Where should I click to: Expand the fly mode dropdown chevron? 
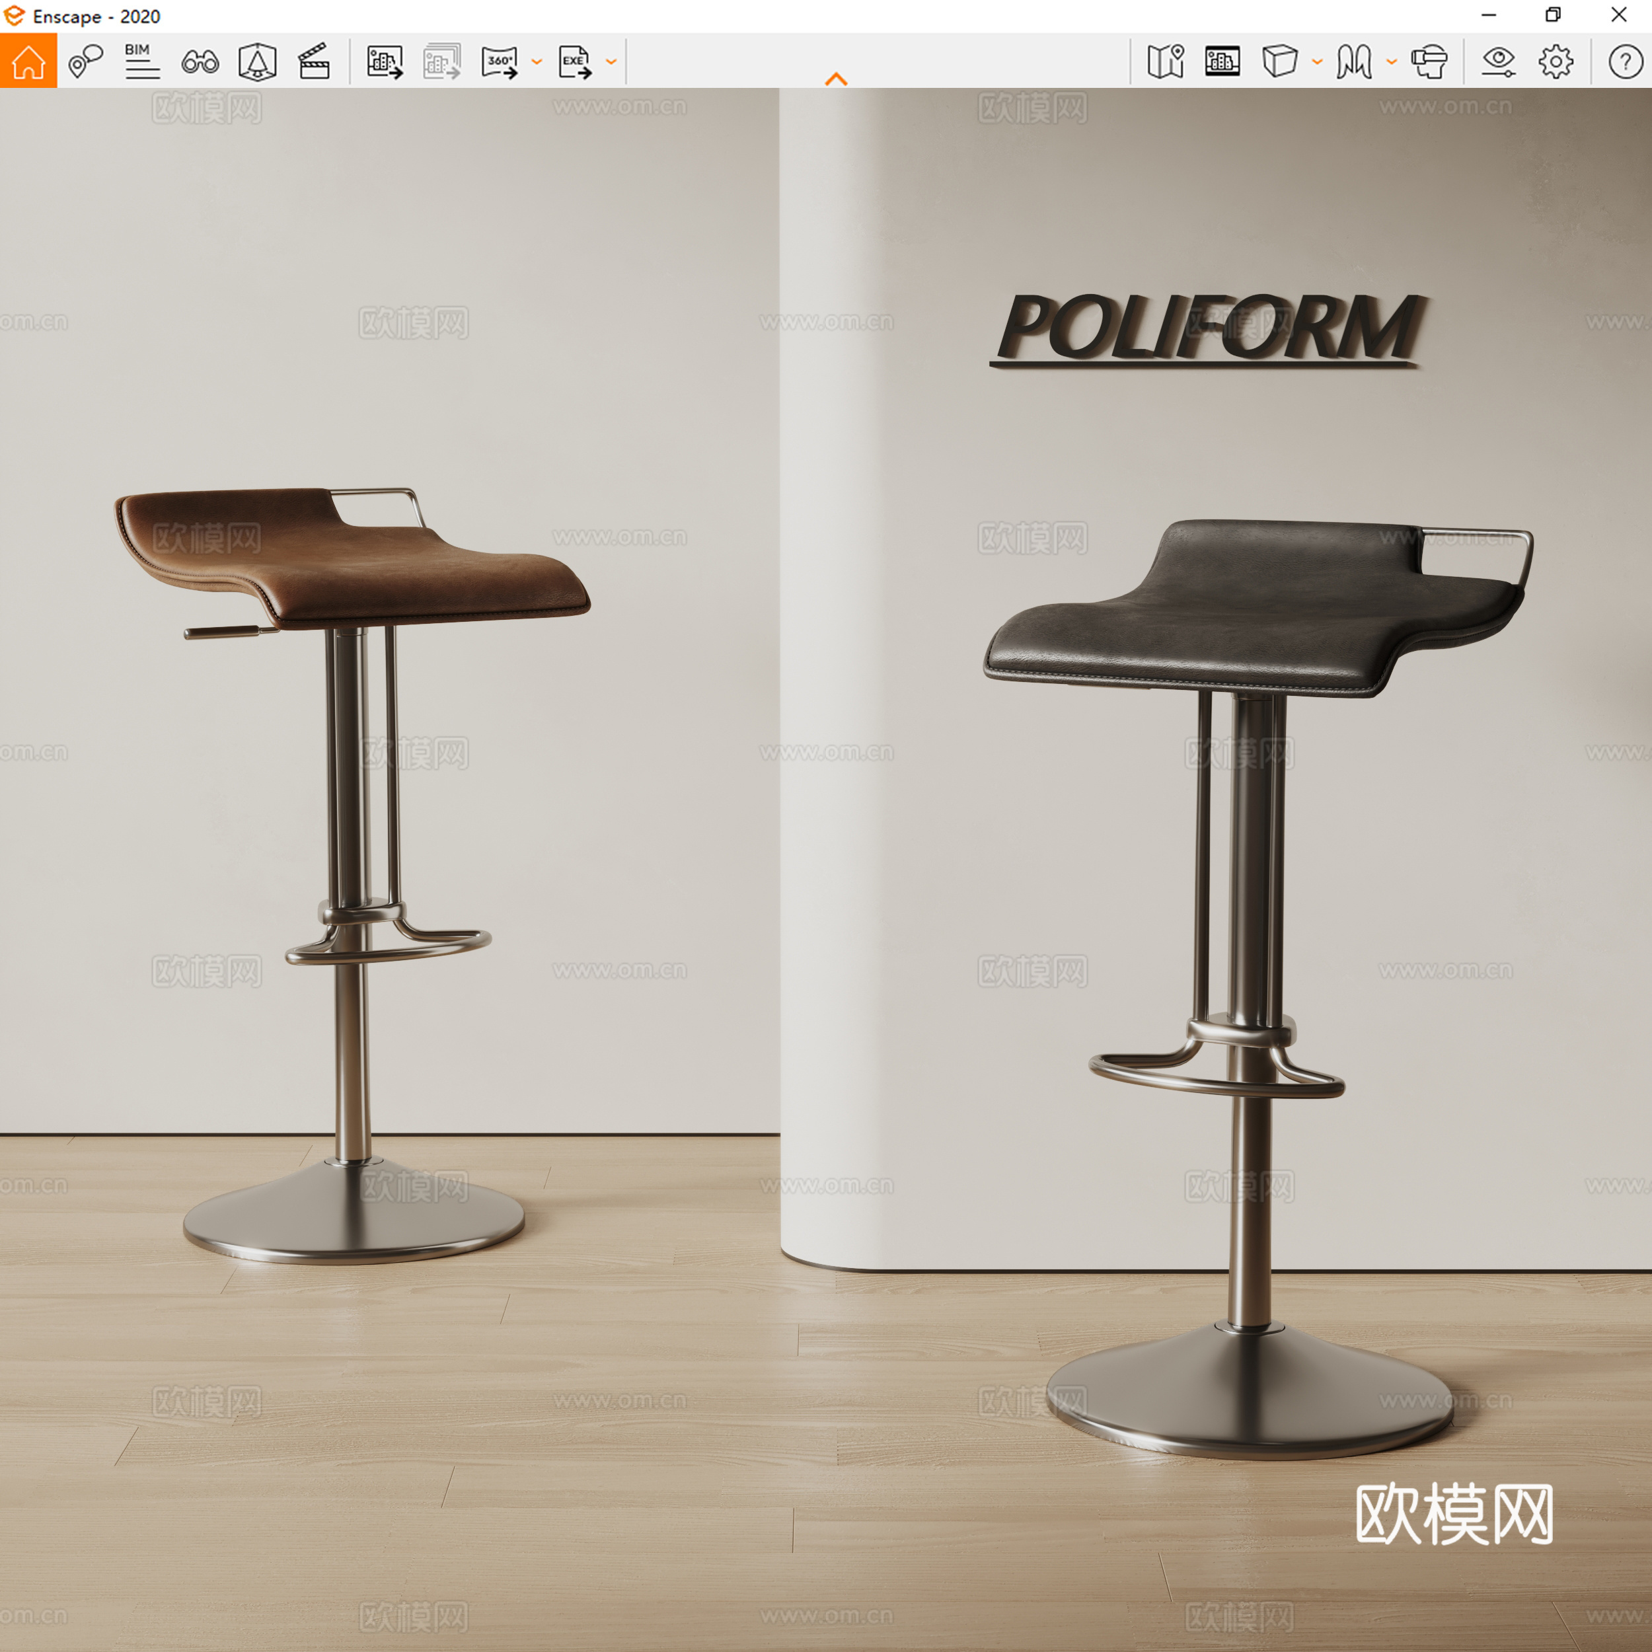click(1391, 61)
